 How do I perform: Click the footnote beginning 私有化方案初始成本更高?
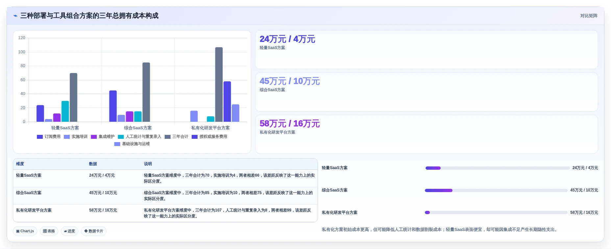(440, 230)
